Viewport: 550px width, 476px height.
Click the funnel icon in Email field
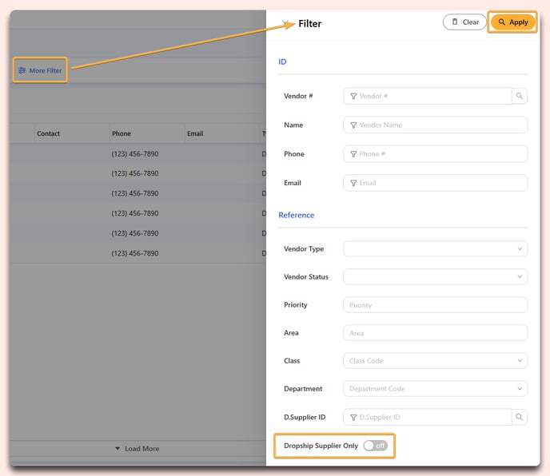[353, 183]
